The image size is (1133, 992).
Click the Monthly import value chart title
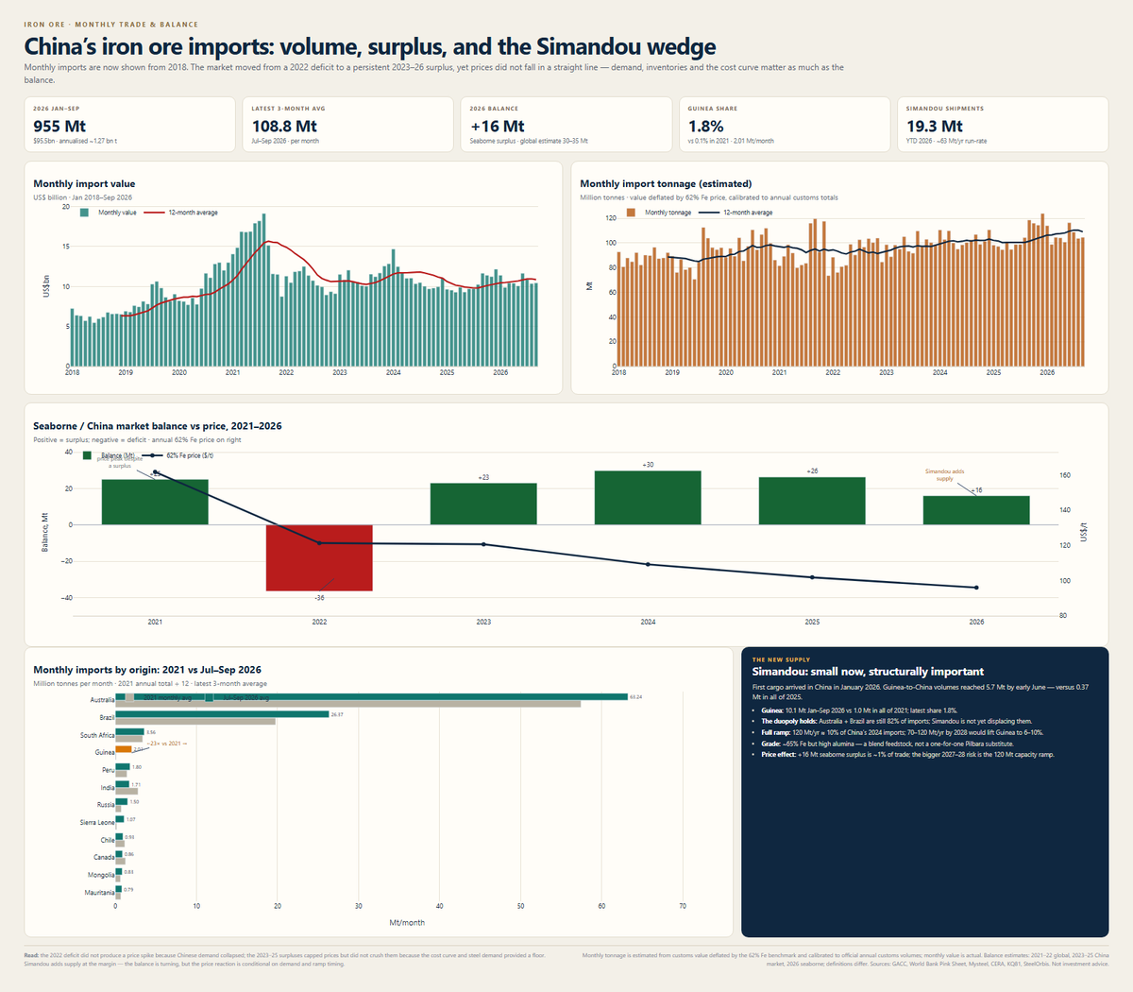[x=84, y=184]
